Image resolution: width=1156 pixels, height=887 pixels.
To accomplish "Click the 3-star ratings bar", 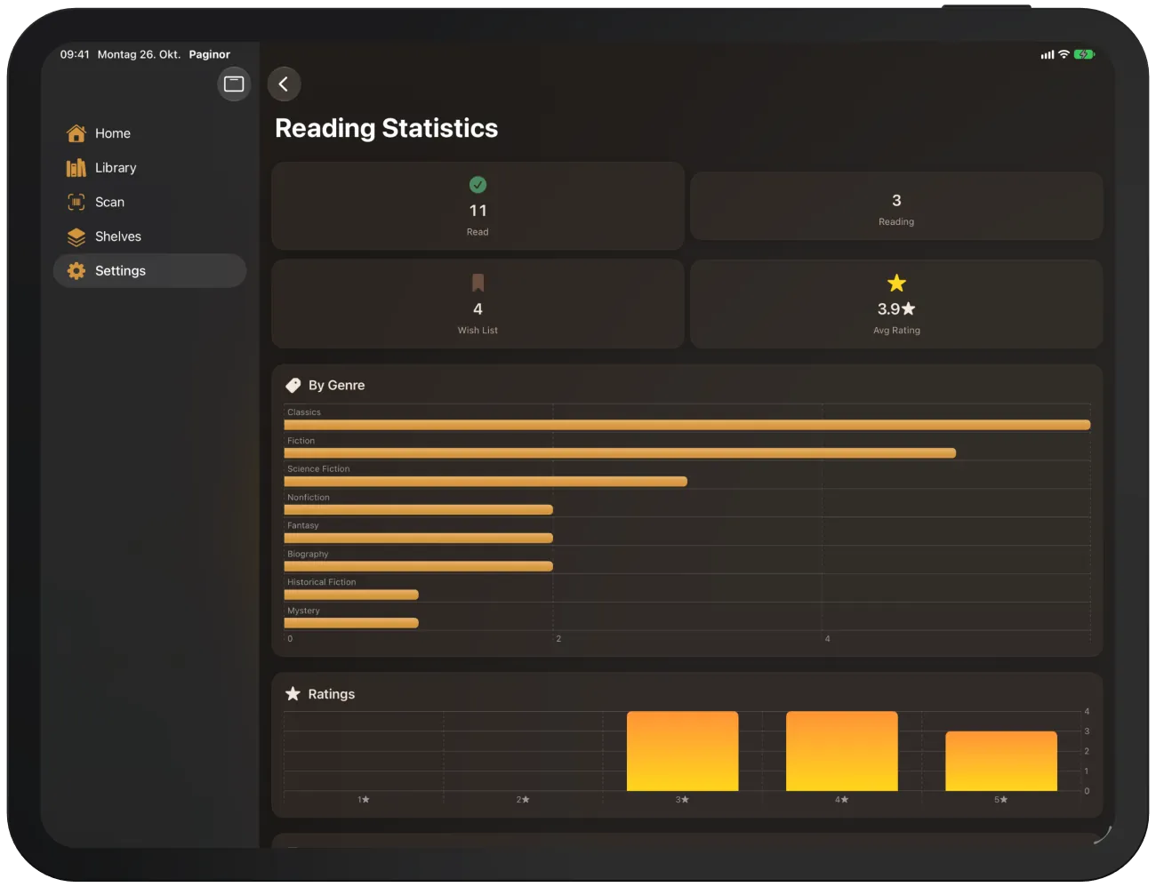I will (x=682, y=751).
